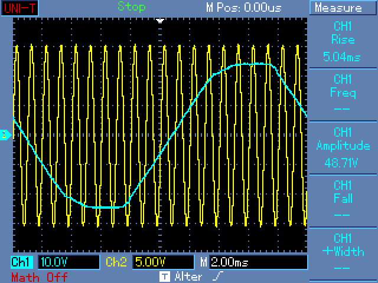
Task: Click the 48.71V amplitude value
Action: (341, 163)
